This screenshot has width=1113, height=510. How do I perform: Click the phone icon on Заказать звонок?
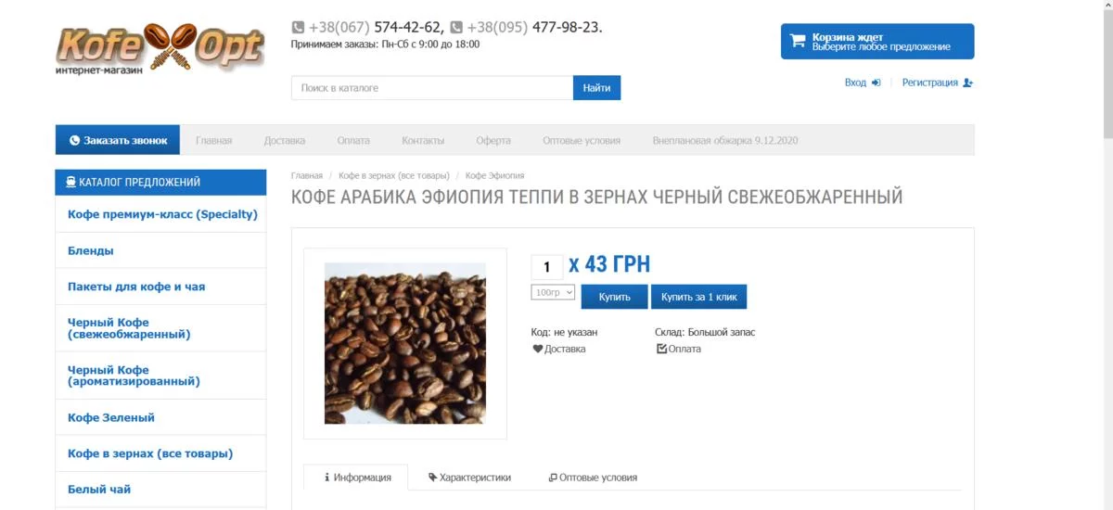pos(74,141)
